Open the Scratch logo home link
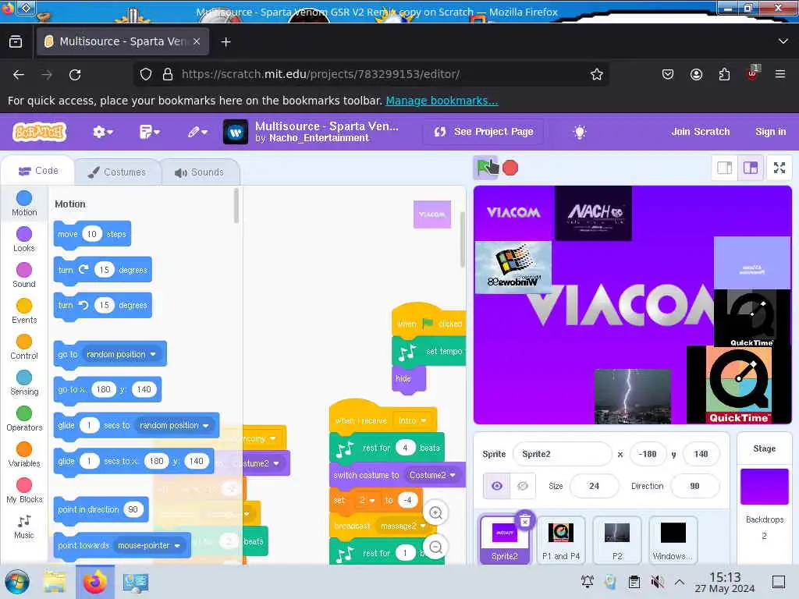799x599 pixels. 40,132
